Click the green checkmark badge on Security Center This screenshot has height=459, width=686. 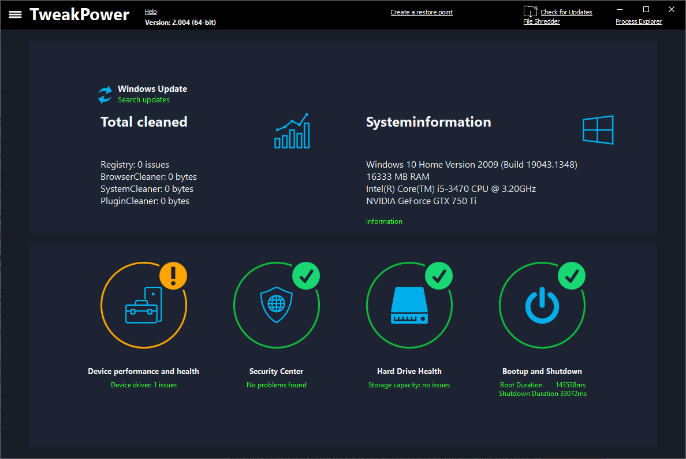[x=306, y=275]
